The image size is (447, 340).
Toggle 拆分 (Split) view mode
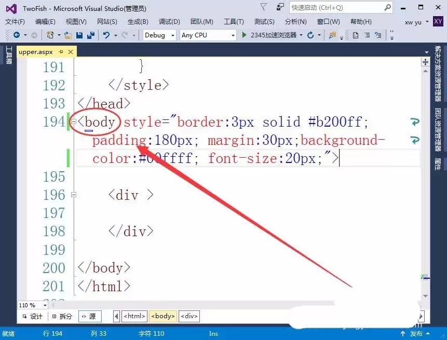tap(64, 316)
